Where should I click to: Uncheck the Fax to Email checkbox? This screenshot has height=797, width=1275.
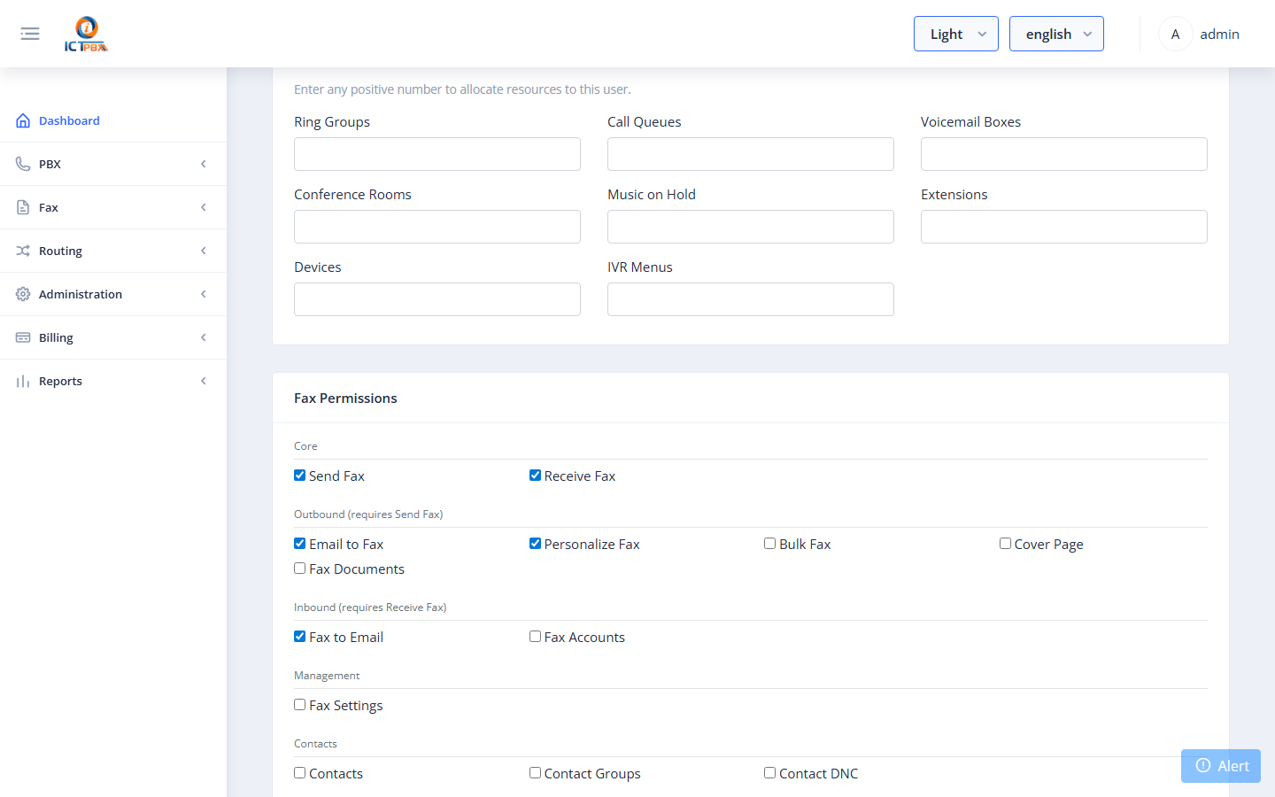pos(300,637)
